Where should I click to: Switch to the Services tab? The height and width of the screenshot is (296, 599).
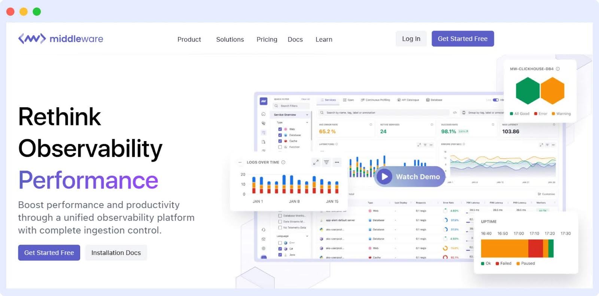pyautogui.click(x=328, y=100)
